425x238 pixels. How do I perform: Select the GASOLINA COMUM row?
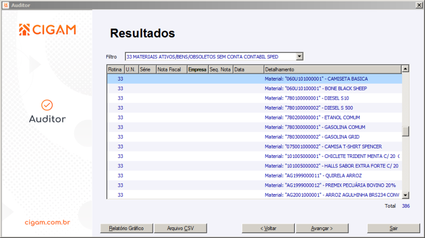pyautogui.click(x=254, y=127)
